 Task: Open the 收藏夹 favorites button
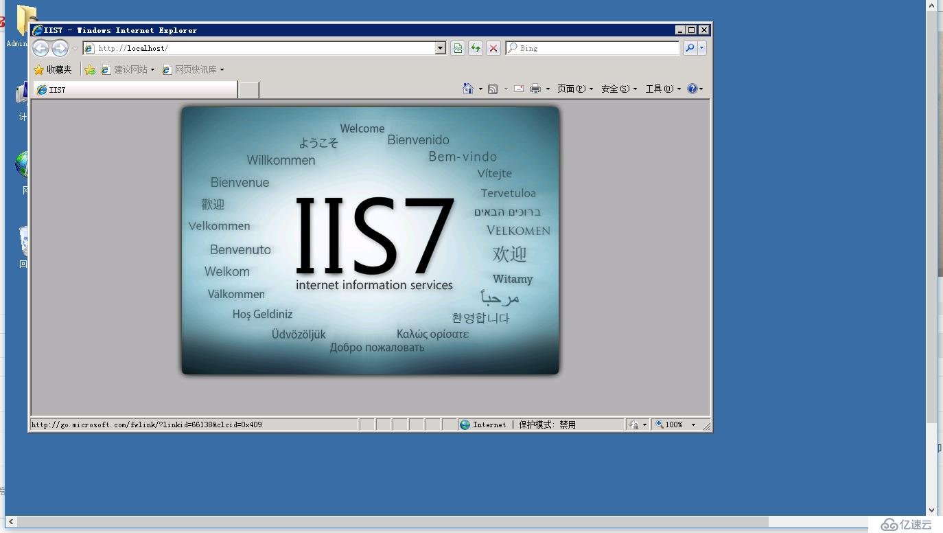pos(53,69)
